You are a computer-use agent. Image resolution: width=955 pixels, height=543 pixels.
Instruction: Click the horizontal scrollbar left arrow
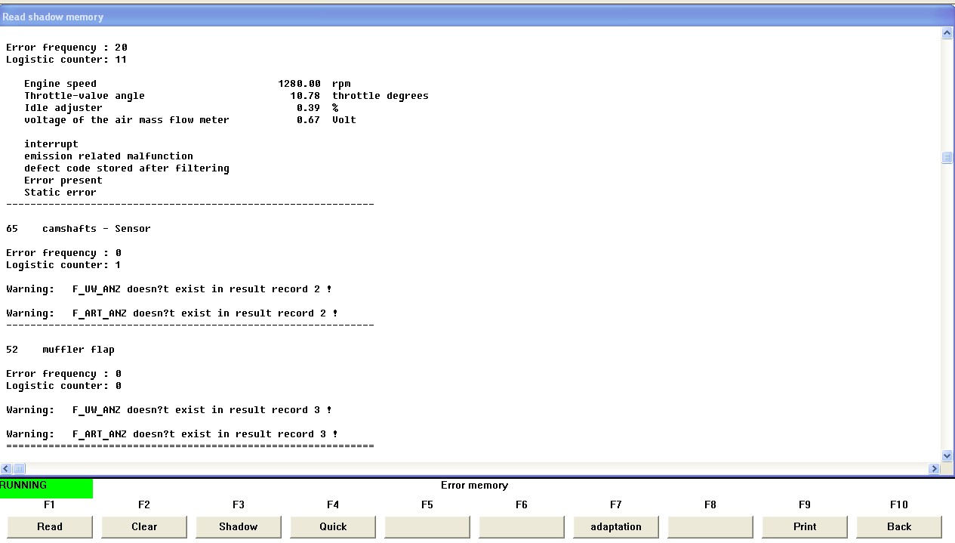(x=7, y=469)
